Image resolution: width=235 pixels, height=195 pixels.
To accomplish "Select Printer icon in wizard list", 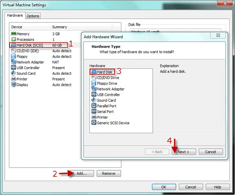I will tap(94, 117).
